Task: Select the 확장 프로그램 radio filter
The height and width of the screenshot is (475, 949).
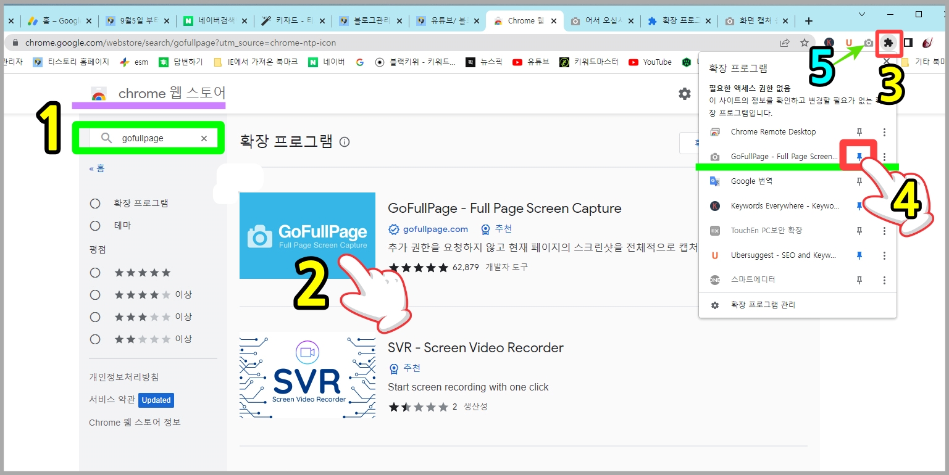Action: click(95, 204)
